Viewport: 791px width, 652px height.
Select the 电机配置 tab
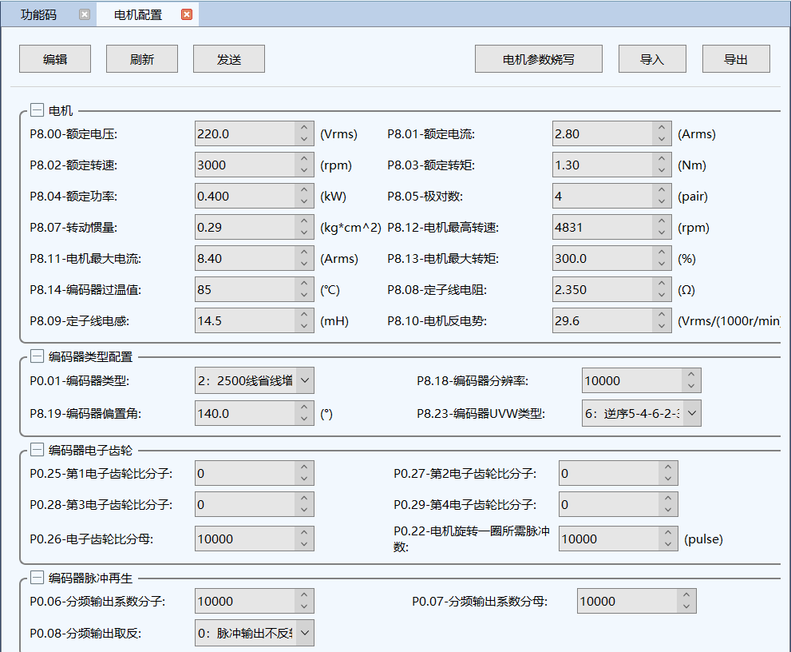pyautogui.click(x=137, y=14)
